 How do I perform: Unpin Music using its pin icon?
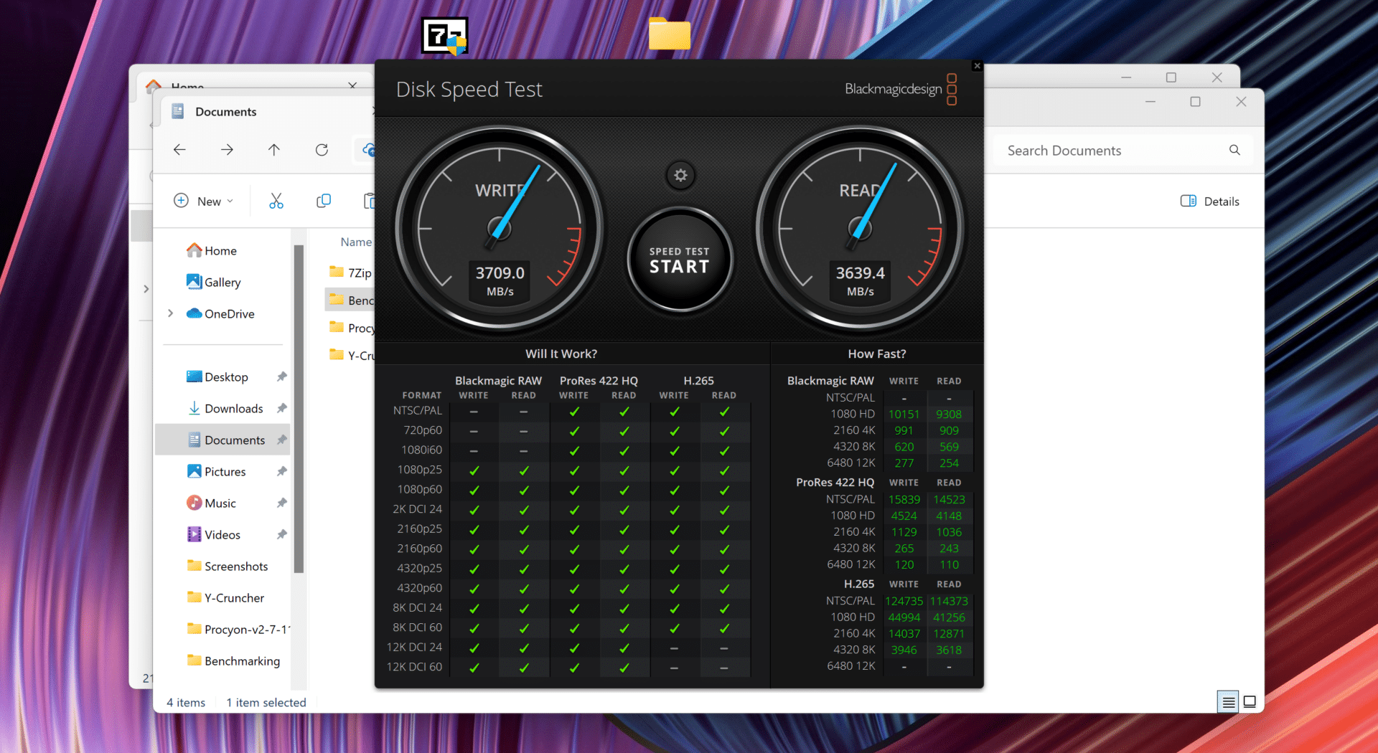coord(281,503)
